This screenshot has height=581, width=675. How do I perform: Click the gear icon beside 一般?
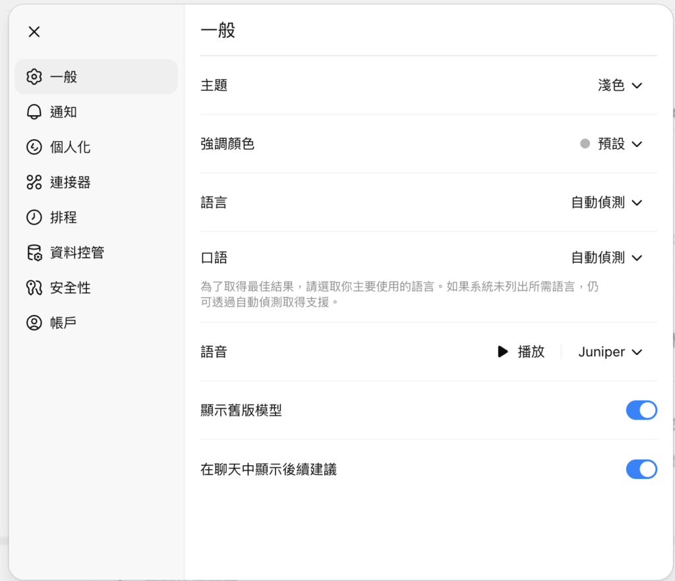34,76
